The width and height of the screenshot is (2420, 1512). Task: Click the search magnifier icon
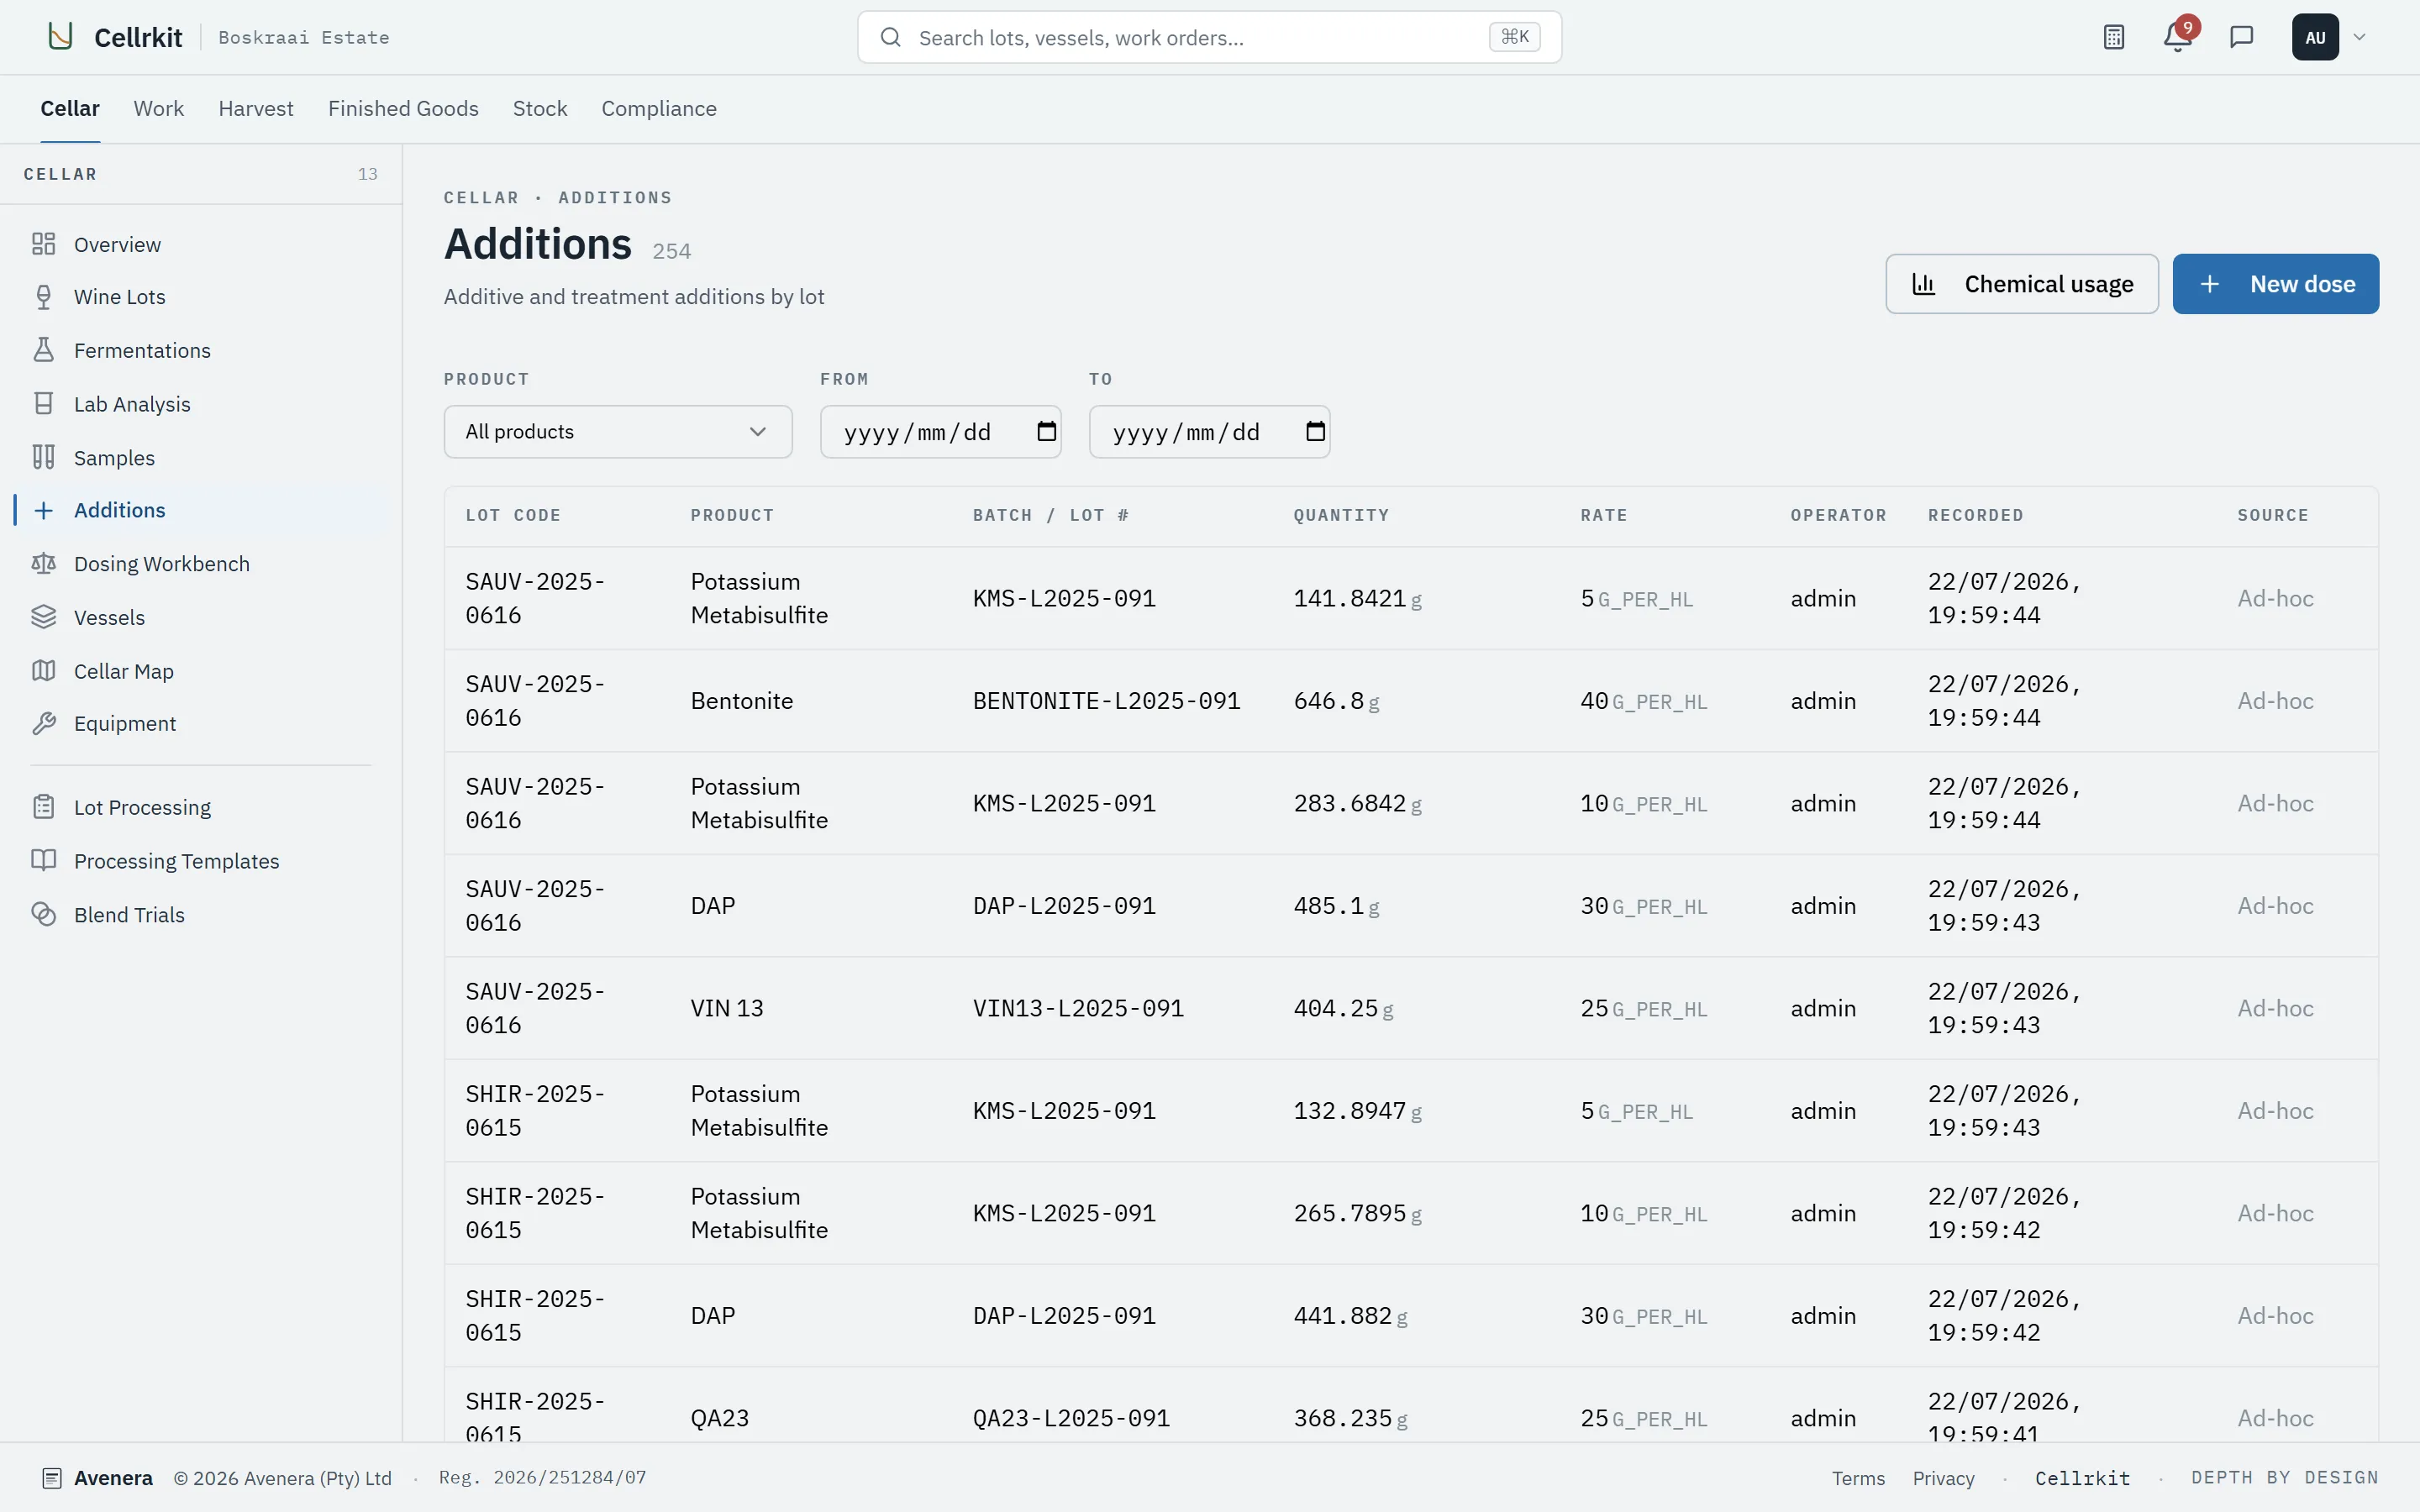pyautogui.click(x=890, y=37)
